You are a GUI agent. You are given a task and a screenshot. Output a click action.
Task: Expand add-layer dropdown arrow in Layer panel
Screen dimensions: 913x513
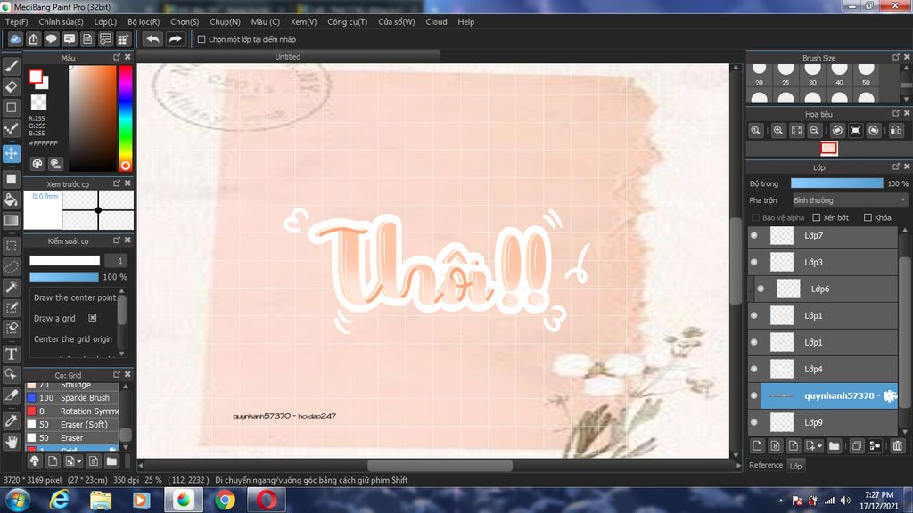(x=820, y=446)
